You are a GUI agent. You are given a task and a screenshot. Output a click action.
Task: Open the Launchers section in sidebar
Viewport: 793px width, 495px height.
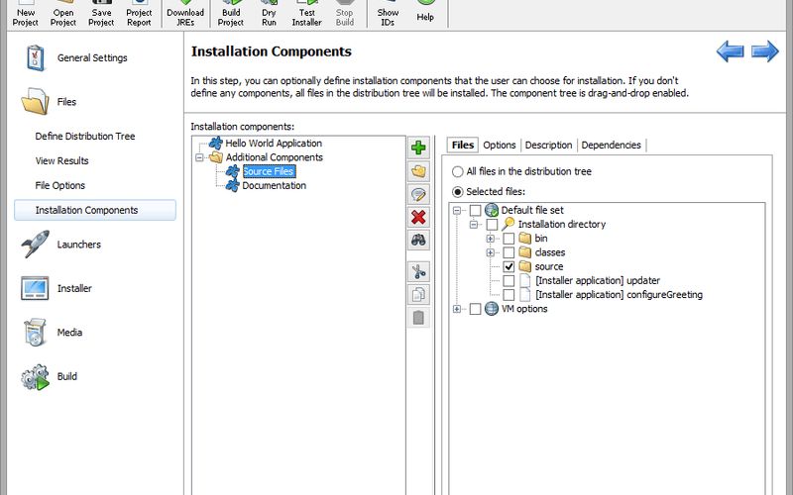point(78,245)
